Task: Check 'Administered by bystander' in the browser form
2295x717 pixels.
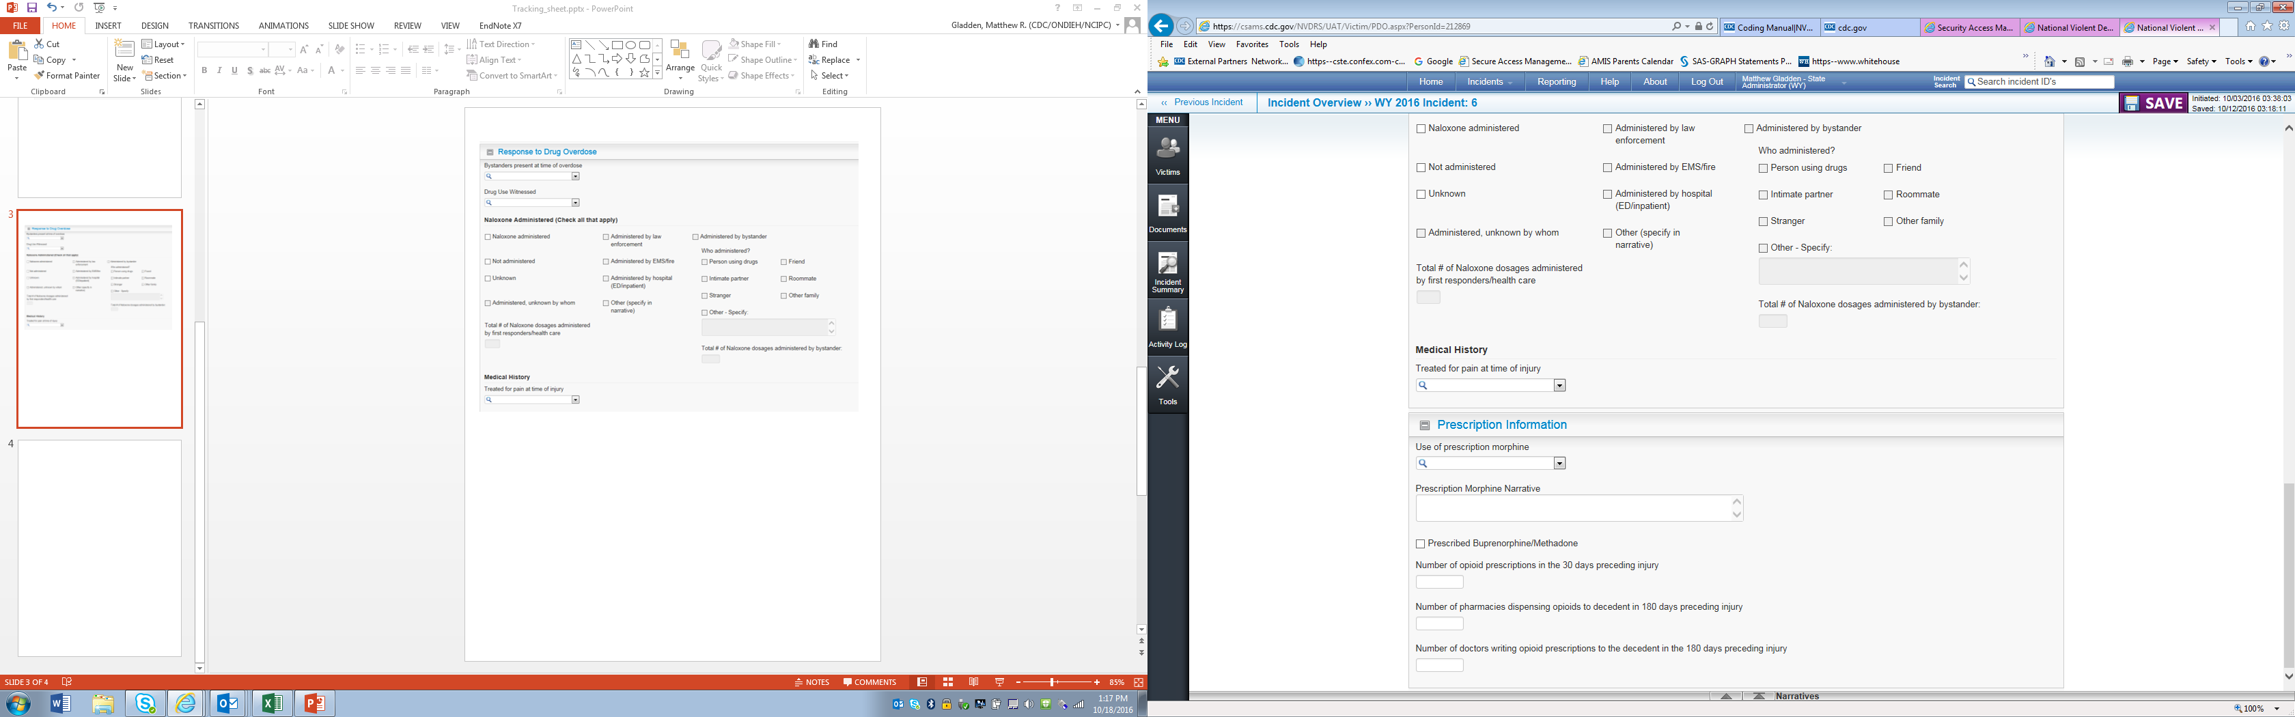Action: pyautogui.click(x=1749, y=129)
